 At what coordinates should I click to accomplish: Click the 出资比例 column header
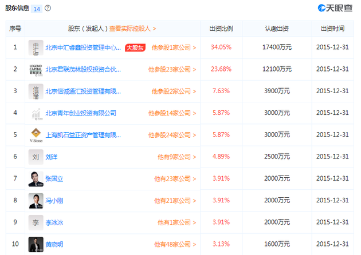[221, 28]
